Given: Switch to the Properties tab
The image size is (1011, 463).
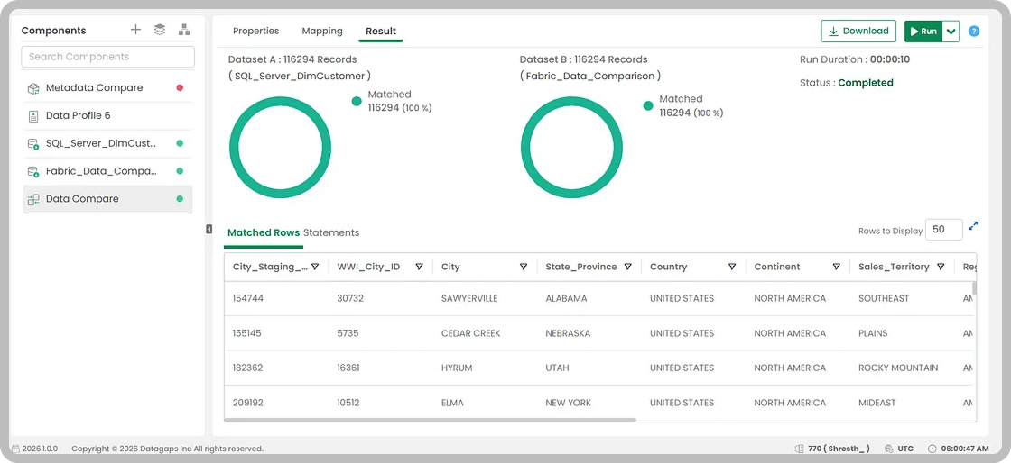Looking at the screenshot, I should (256, 31).
